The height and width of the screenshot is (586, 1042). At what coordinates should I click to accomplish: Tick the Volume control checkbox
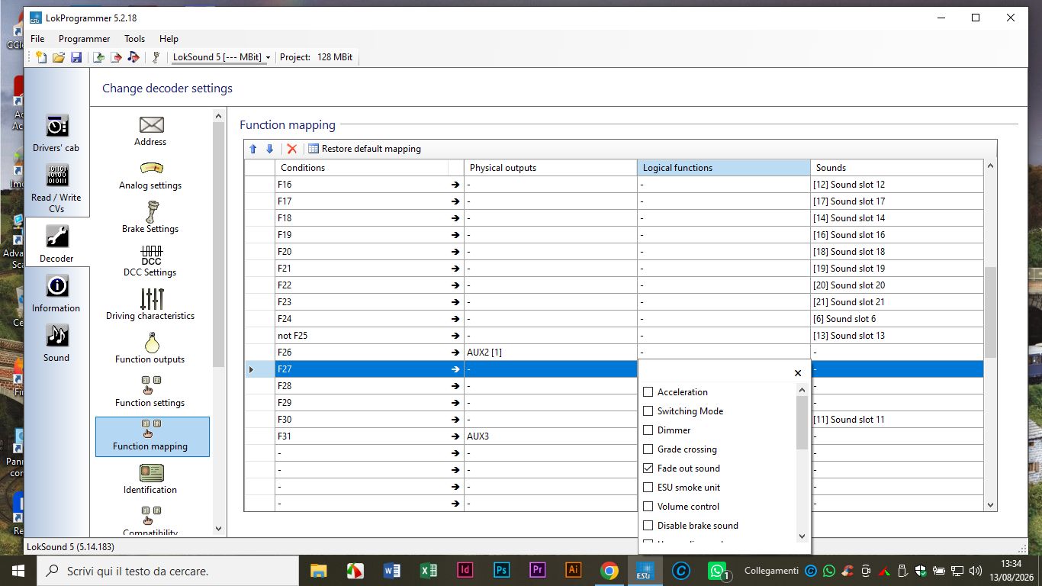pyautogui.click(x=648, y=507)
